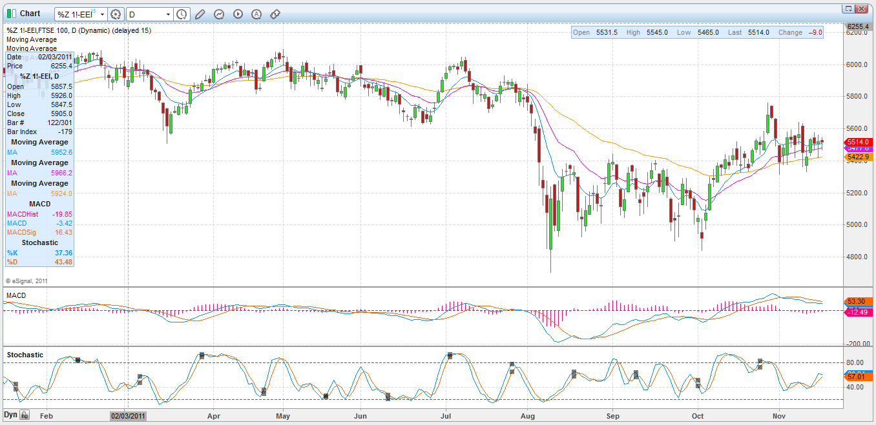This screenshot has width=876, height=425.
Task: Click the 6255.4 cursor price tag on price axis
Action: (859, 26)
